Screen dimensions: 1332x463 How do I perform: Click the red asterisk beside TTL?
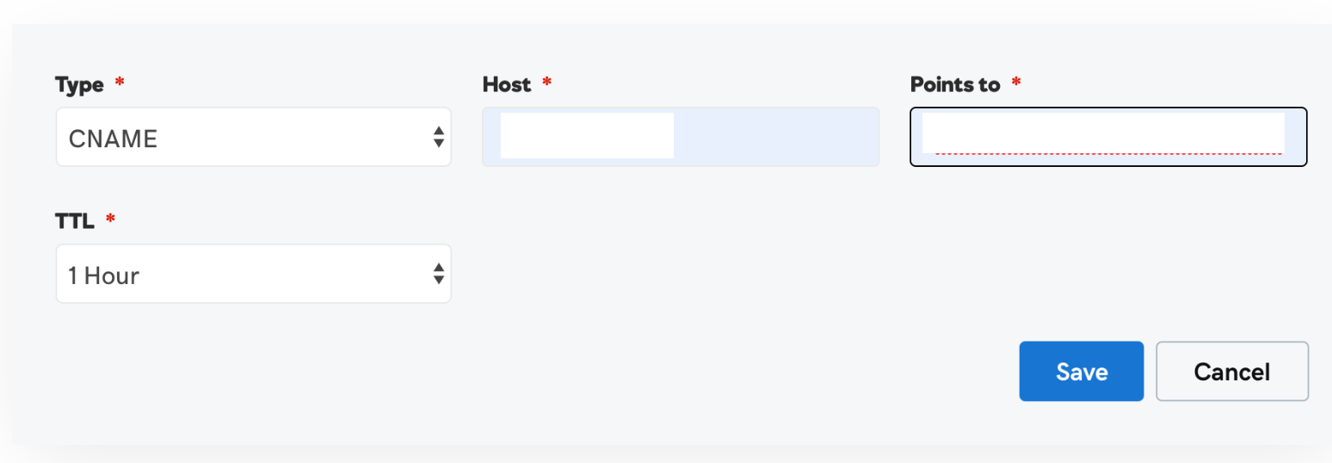pyautogui.click(x=110, y=219)
